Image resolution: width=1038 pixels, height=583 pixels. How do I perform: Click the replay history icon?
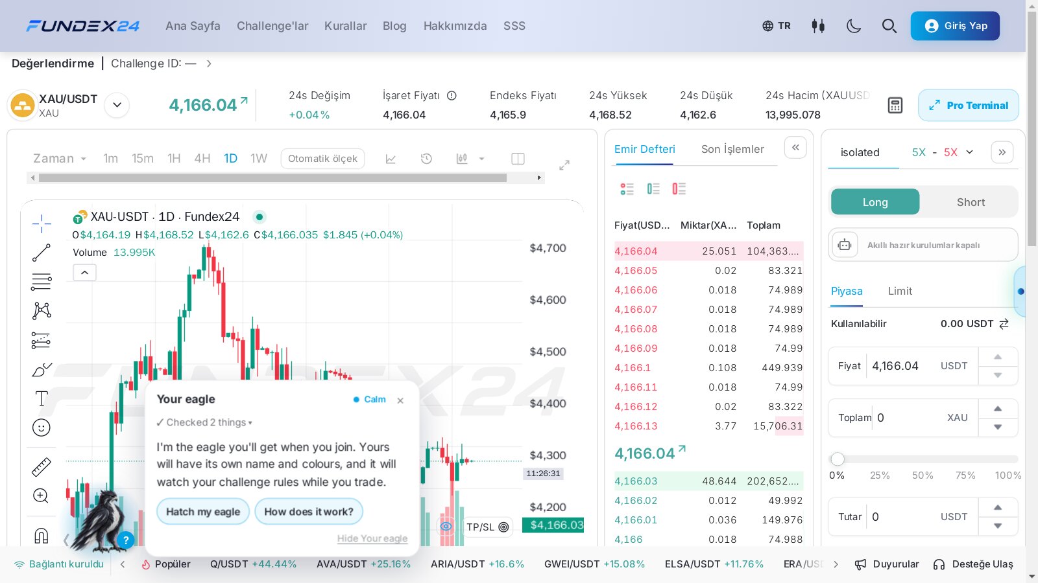[426, 159]
